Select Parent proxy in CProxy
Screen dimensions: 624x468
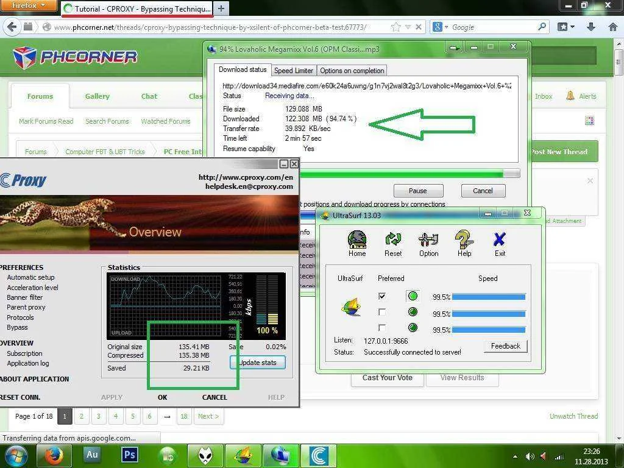(x=26, y=307)
